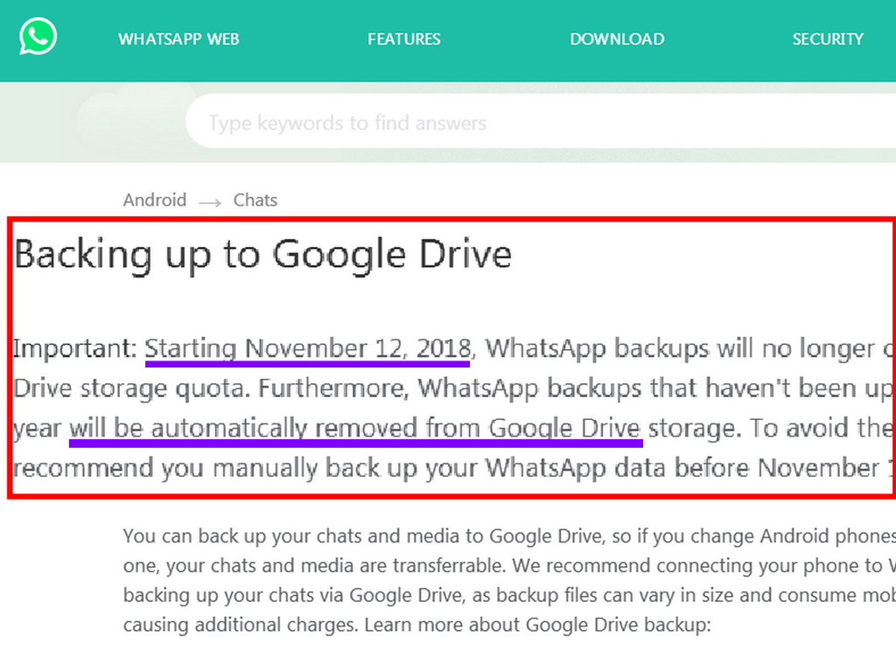Follow the Android breadcrumb link

click(x=155, y=200)
